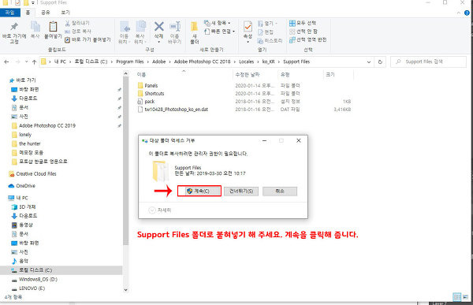Image resolution: width=473 pixels, height=305 pixels.
Task: Select 잘라내기 (Cut) in the ribbon
Action: click(x=77, y=23)
